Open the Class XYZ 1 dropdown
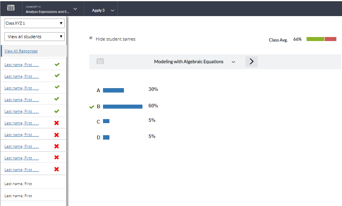This screenshot has height=206, width=342. tap(34, 23)
